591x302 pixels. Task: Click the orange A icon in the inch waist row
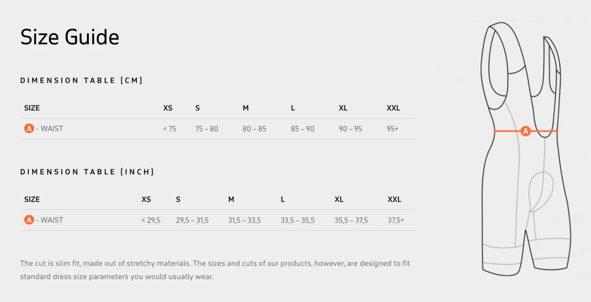(29, 220)
